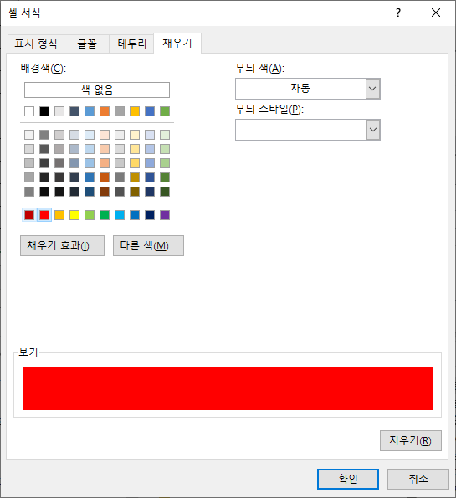The width and height of the screenshot is (456, 498).
Task: Choose the blue standard color swatch
Action: point(135,215)
